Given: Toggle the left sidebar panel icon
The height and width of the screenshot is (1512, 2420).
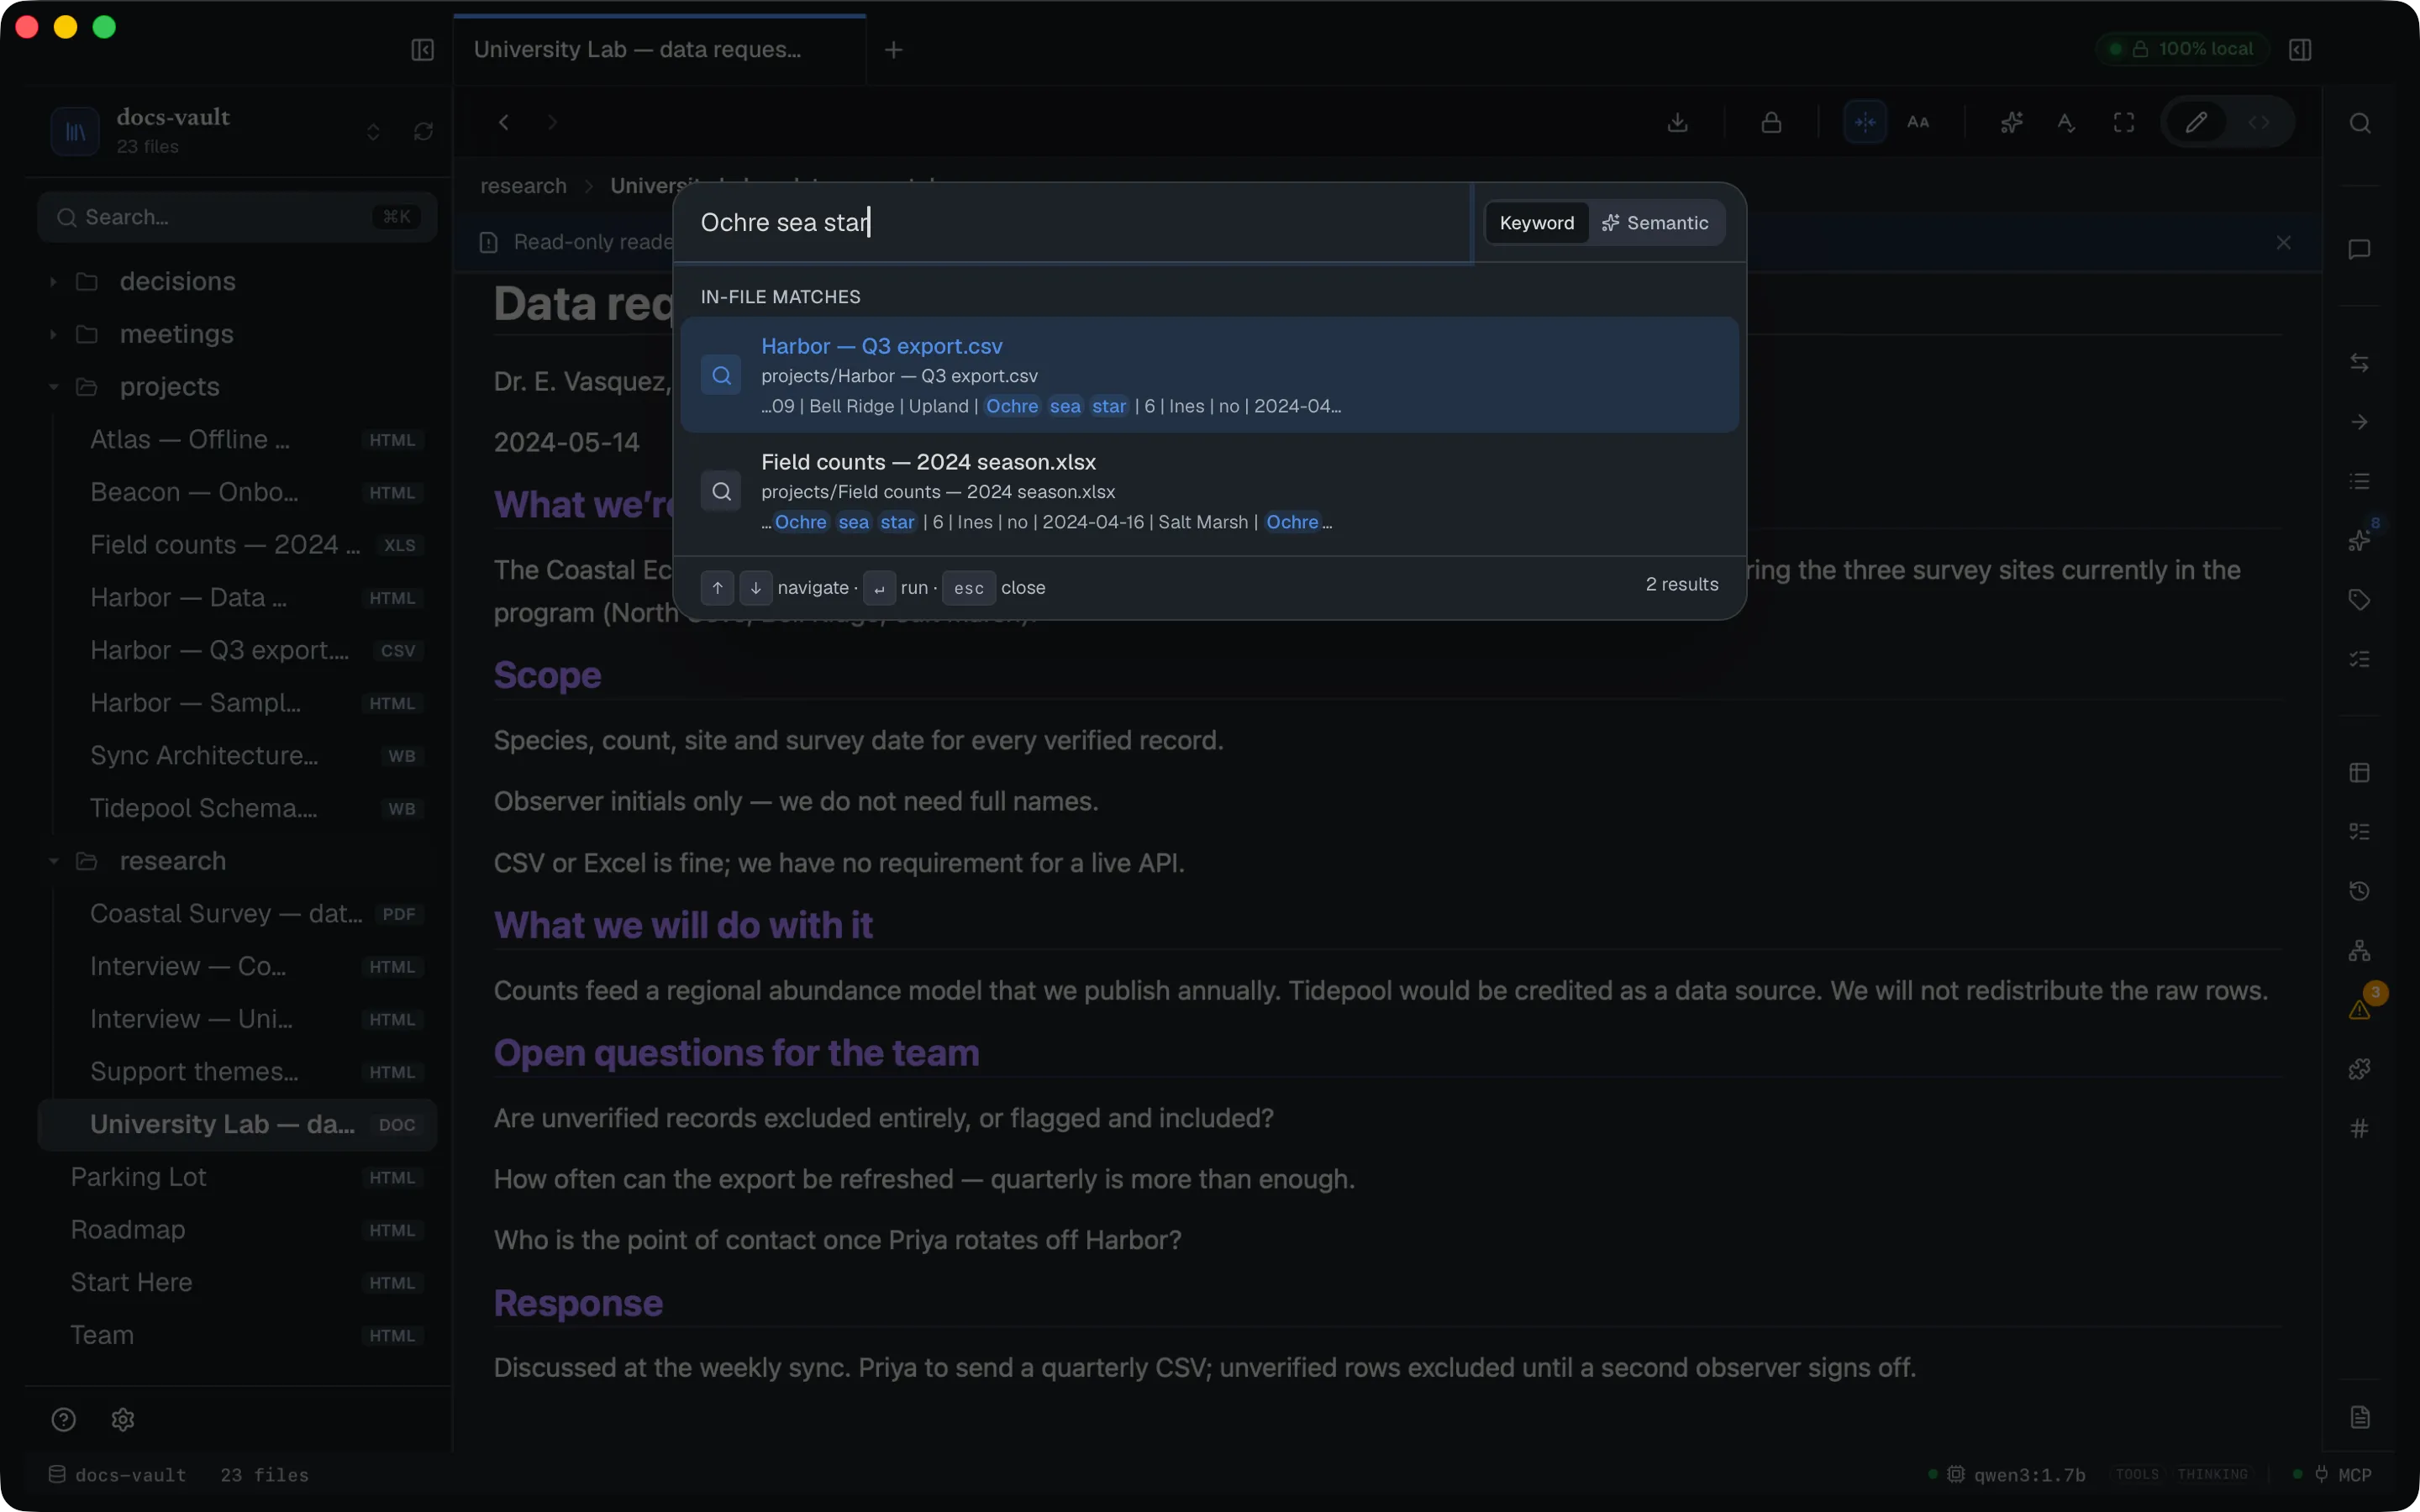Looking at the screenshot, I should pyautogui.click(x=422, y=50).
